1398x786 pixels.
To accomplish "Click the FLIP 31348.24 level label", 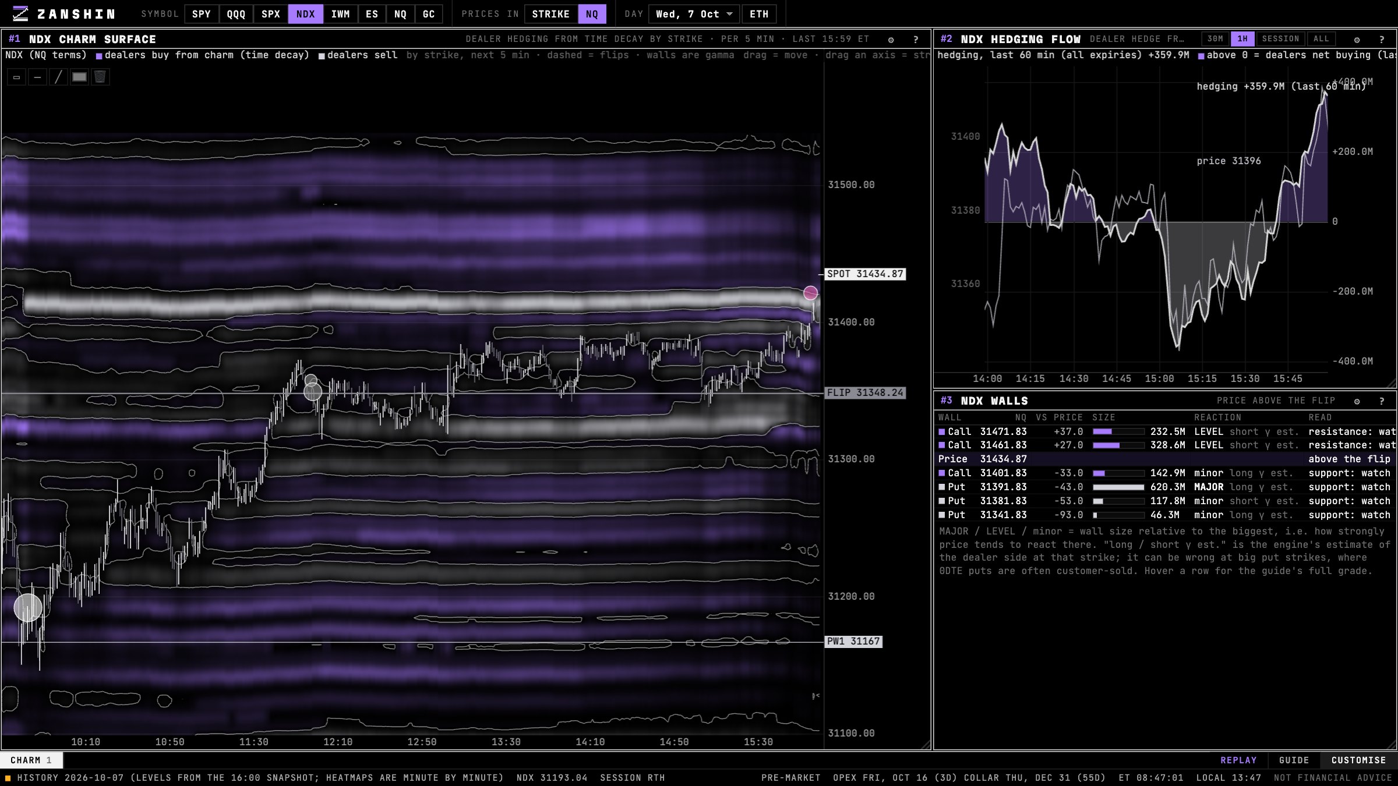I will click(x=865, y=393).
